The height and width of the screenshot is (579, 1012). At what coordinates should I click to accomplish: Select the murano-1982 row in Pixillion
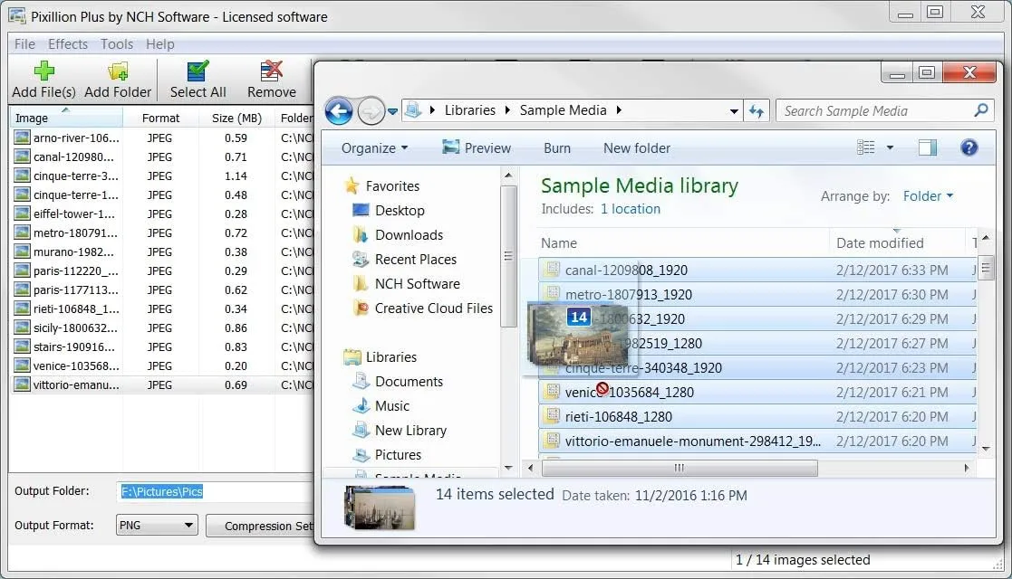(x=163, y=252)
